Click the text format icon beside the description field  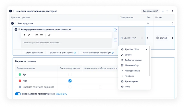tap(115, 40)
